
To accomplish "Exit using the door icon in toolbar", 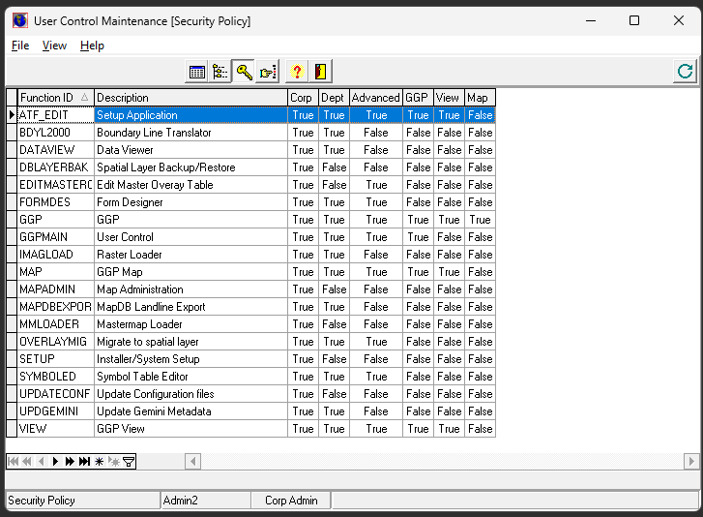I will pos(320,72).
